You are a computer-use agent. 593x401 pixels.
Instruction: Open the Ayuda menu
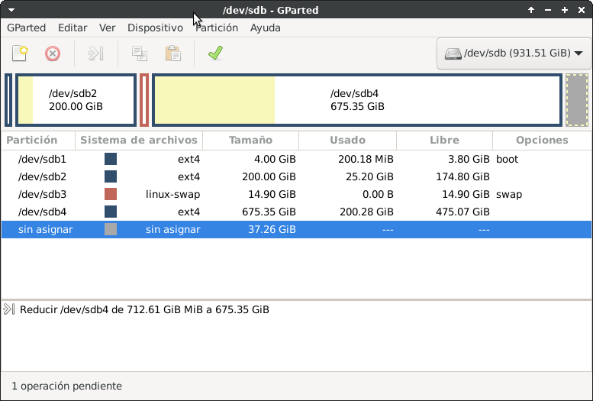[x=265, y=27]
